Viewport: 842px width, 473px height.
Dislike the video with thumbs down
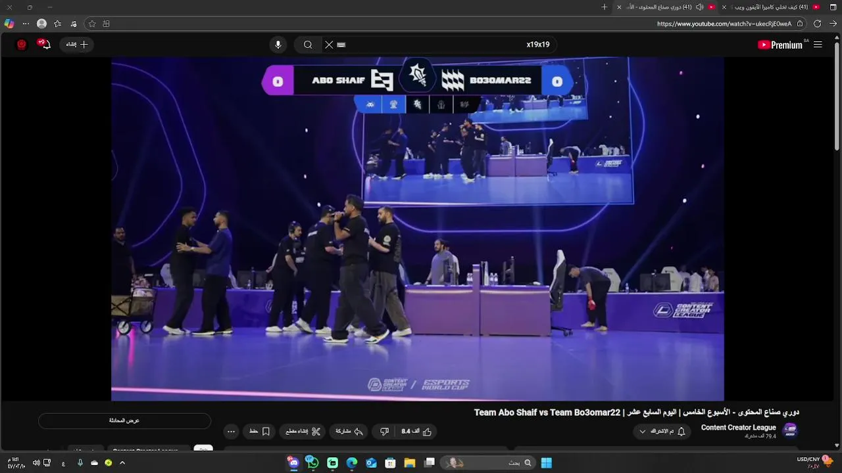384,432
